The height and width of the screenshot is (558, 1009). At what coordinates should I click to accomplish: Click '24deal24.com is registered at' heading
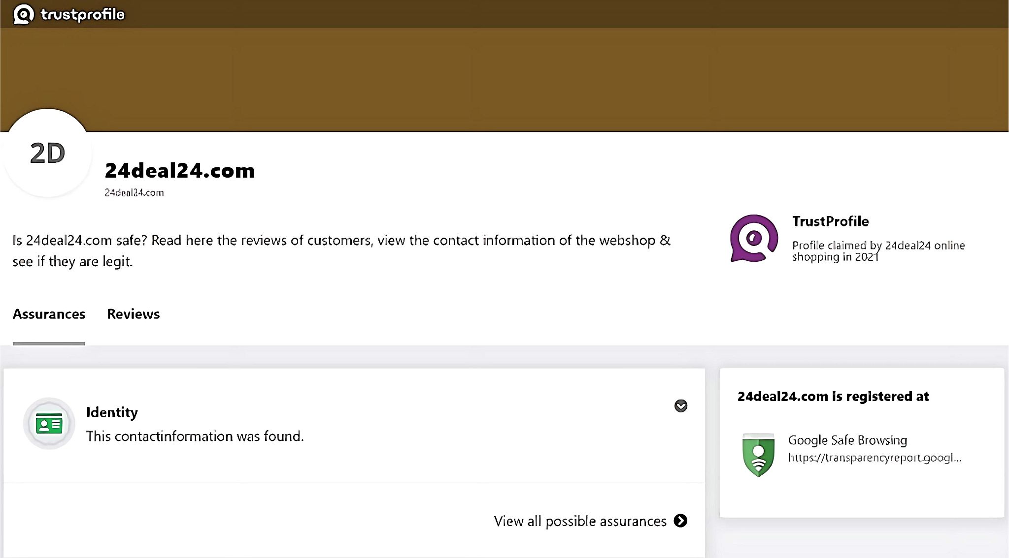click(x=833, y=397)
